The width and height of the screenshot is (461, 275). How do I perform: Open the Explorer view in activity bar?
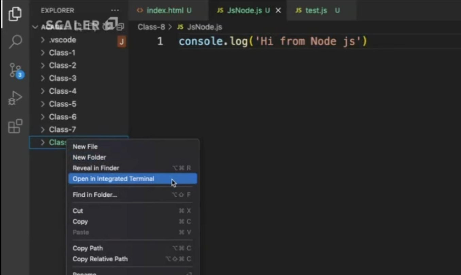click(x=15, y=14)
